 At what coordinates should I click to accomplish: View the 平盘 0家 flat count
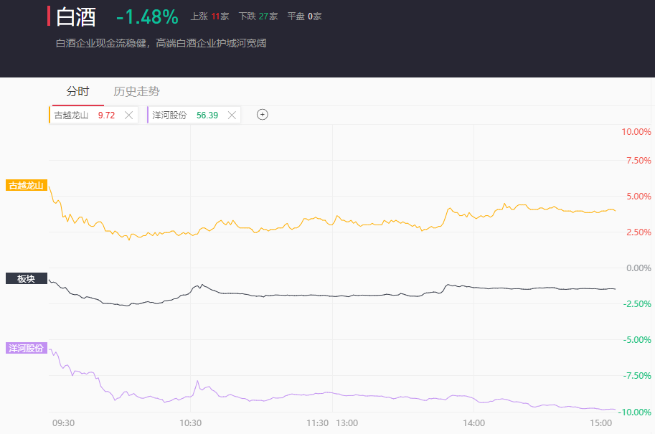[304, 16]
